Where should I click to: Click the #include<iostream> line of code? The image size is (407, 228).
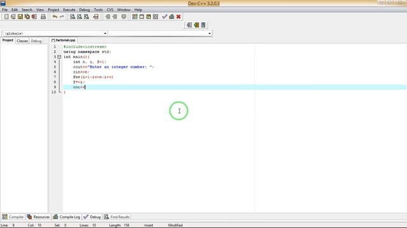85,47
